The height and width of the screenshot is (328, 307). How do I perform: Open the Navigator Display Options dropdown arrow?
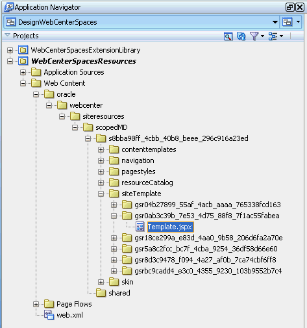[x=281, y=36]
